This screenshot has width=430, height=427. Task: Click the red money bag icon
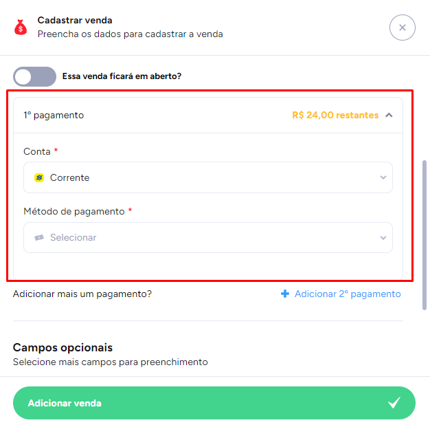pos(21,28)
